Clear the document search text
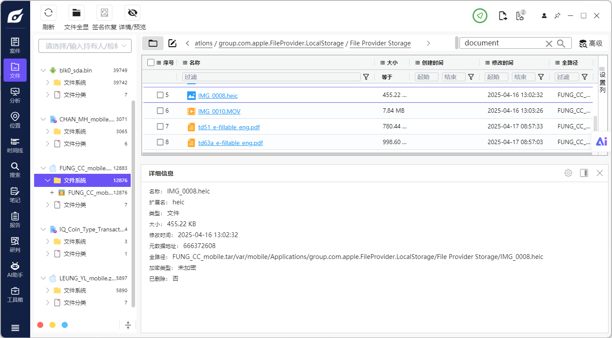 [x=549, y=43]
